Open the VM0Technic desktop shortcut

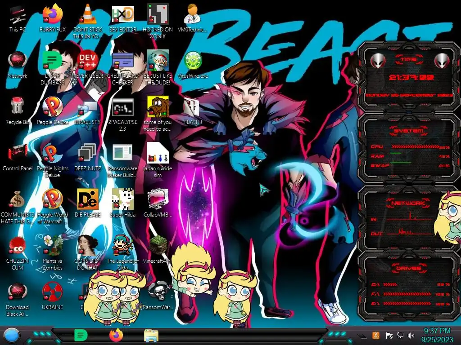(193, 15)
